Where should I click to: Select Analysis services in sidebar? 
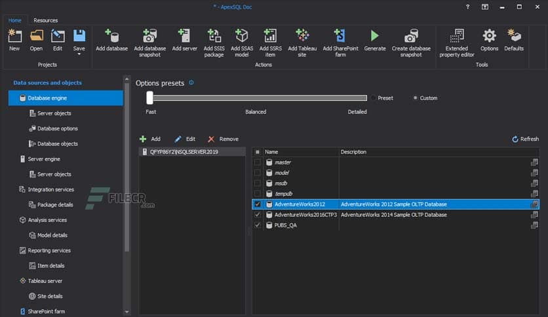point(43,220)
